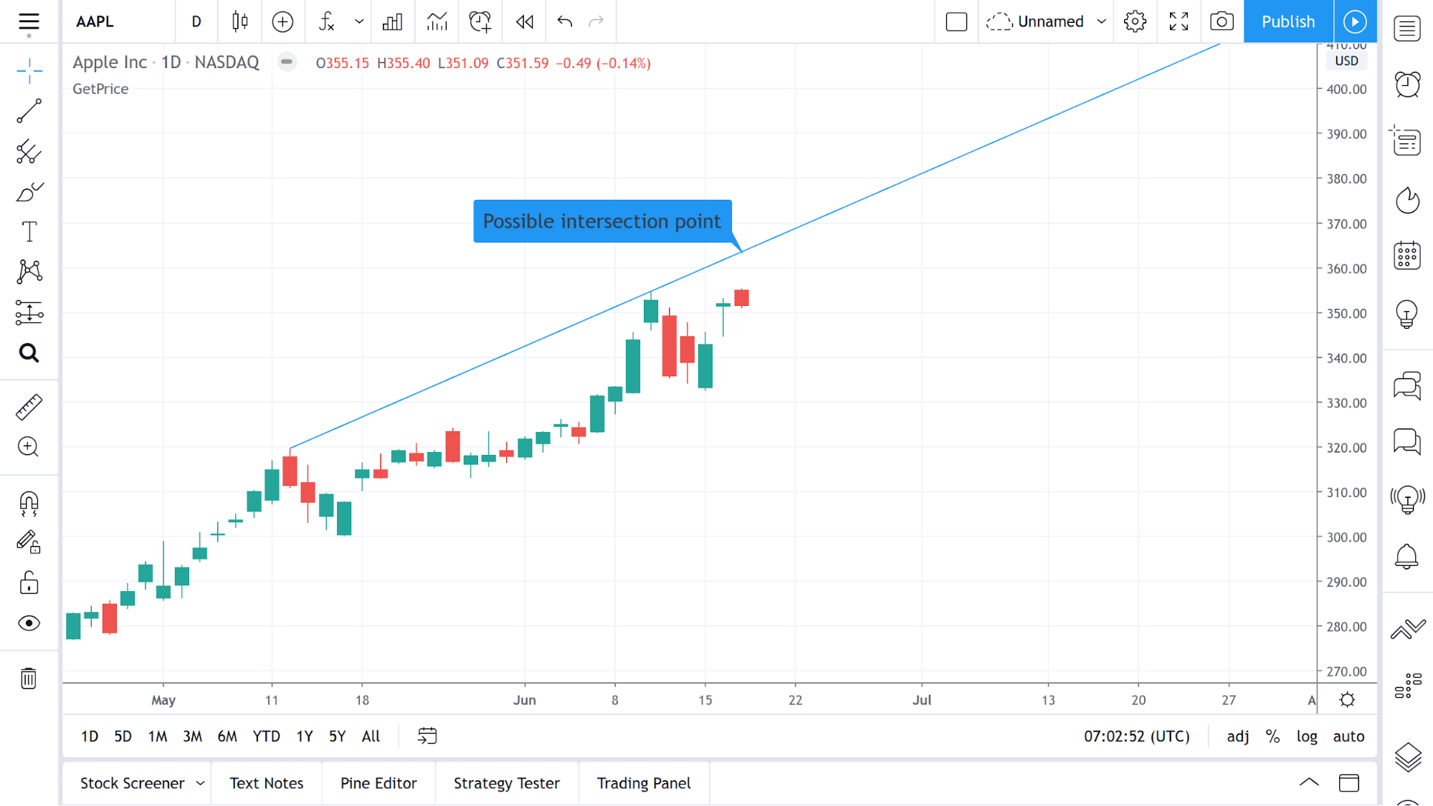The width and height of the screenshot is (1433, 806).
Task: Open the pitchfork tools
Action: tap(29, 151)
